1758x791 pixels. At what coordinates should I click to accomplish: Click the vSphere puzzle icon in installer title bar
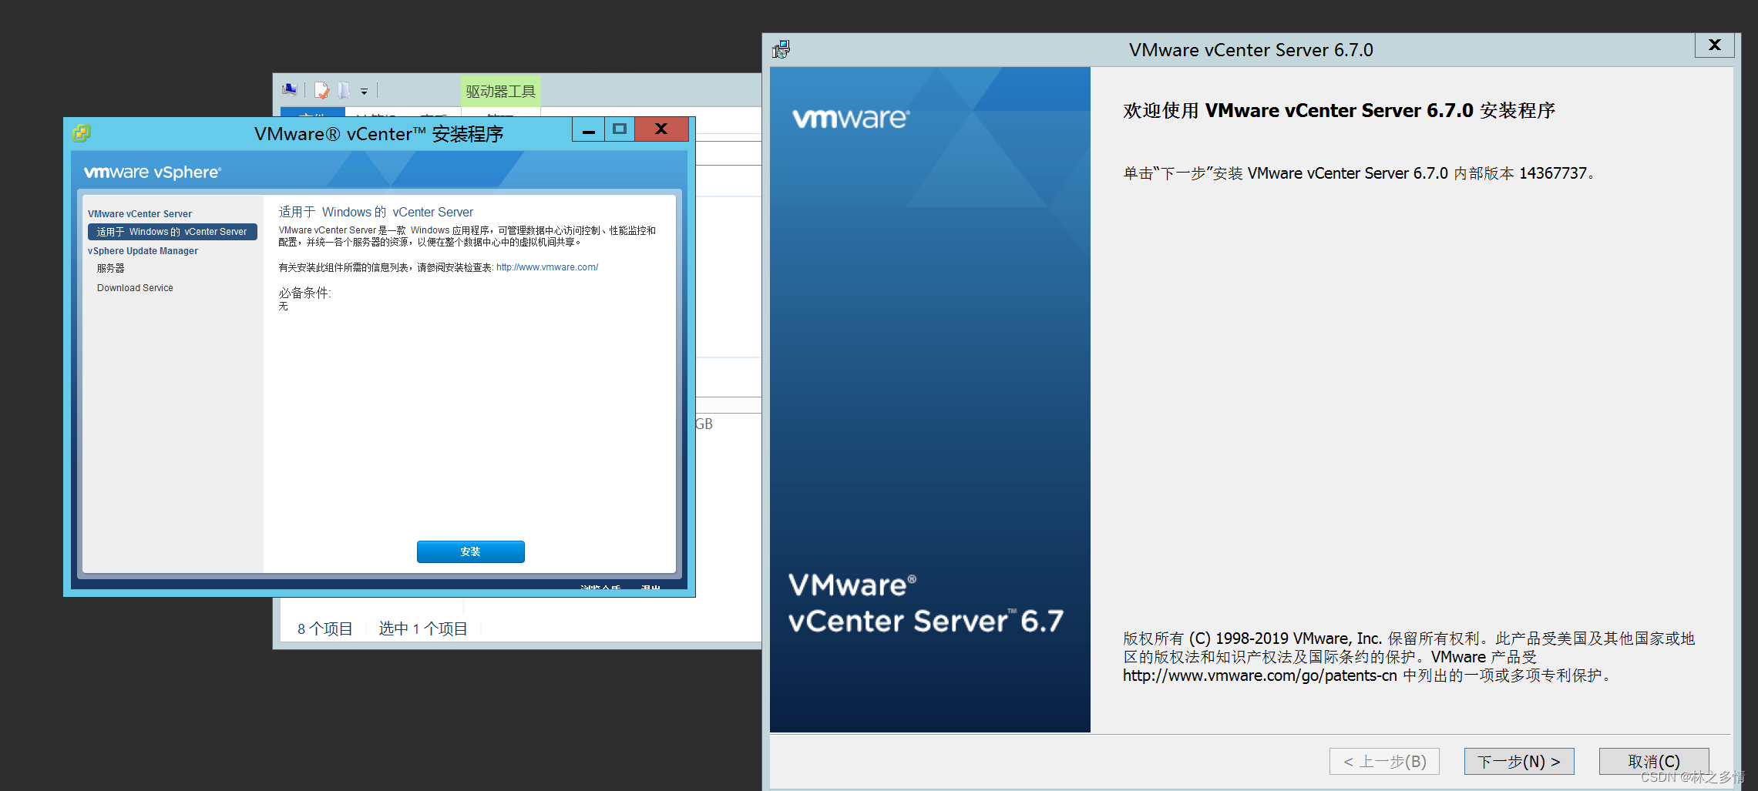[x=80, y=132]
